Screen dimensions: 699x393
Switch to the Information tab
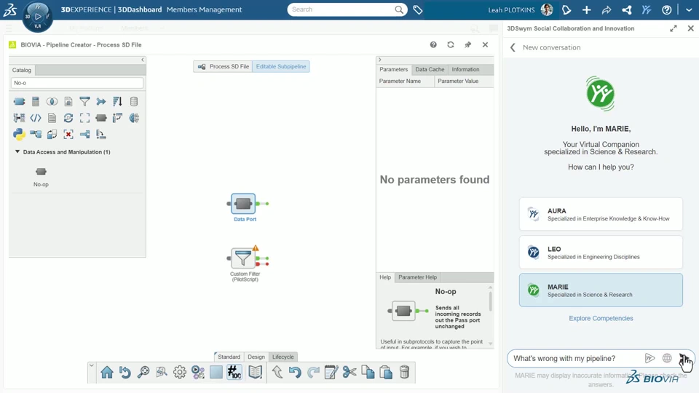point(465,70)
